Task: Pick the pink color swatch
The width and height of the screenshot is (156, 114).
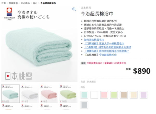Action: (104, 95)
